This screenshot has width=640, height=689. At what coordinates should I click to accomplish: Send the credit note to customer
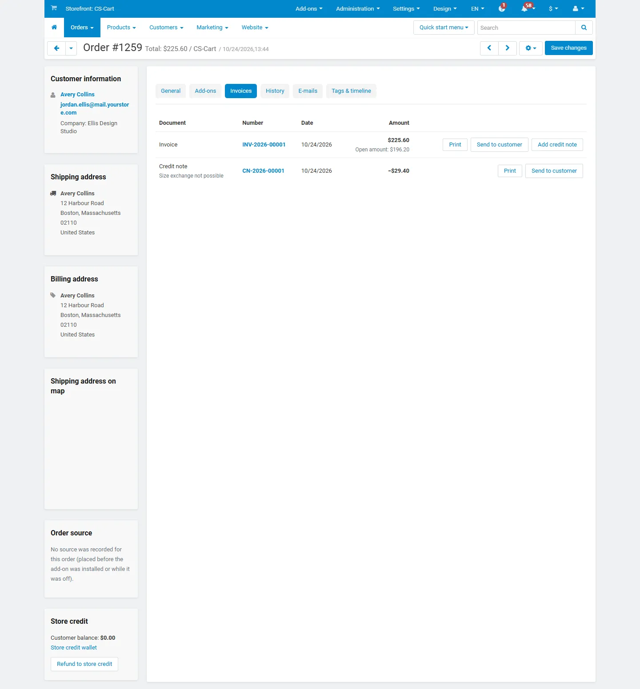[554, 171]
